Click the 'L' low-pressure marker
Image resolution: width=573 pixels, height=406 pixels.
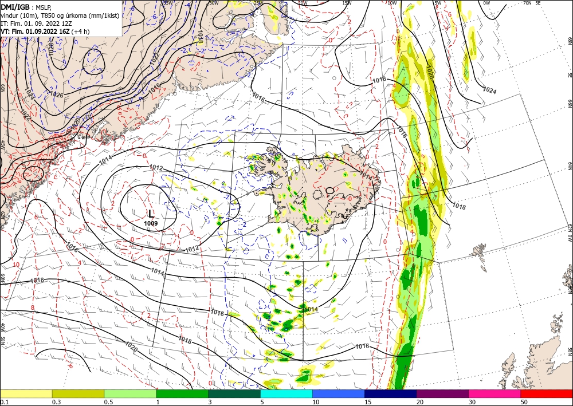click(151, 214)
